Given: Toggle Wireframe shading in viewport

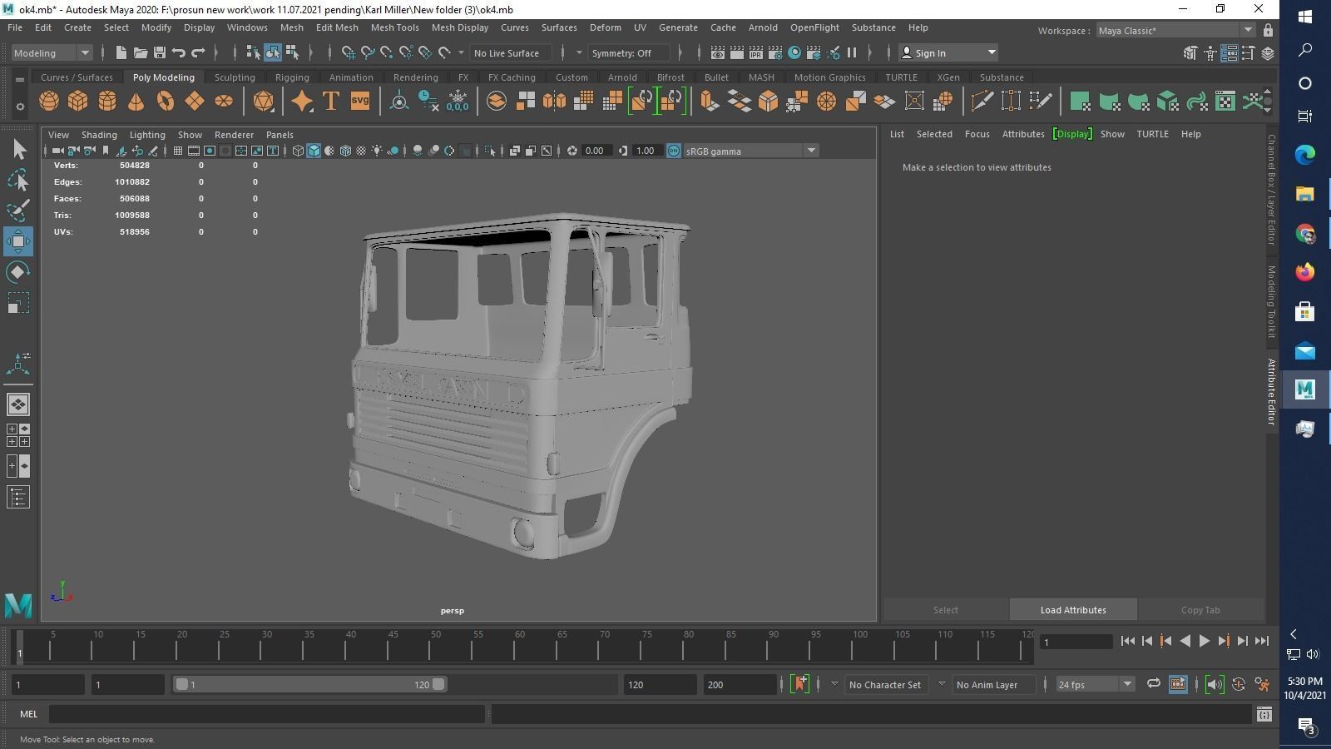Looking at the screenshot, I should tap(298, 151).
